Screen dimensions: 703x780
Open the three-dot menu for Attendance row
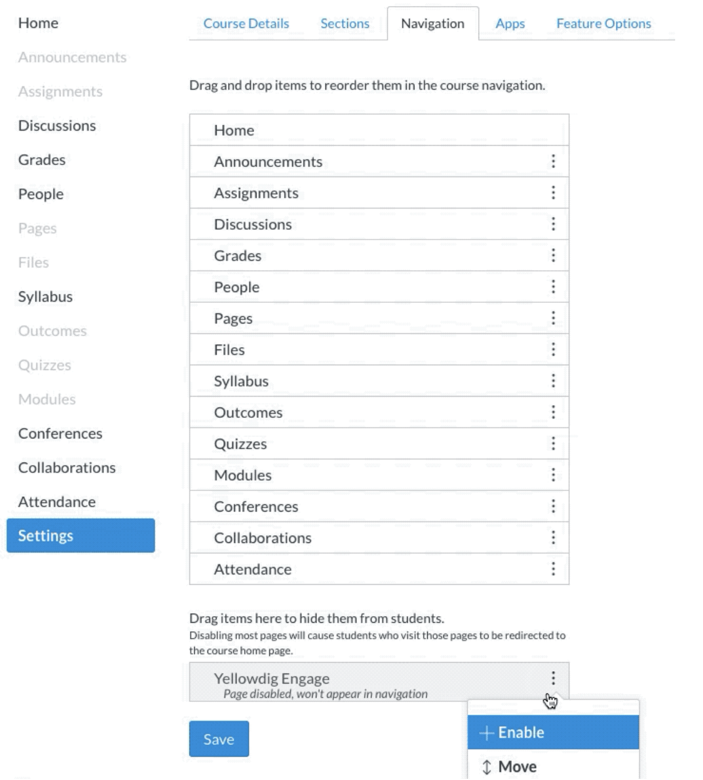click(553, 569)
